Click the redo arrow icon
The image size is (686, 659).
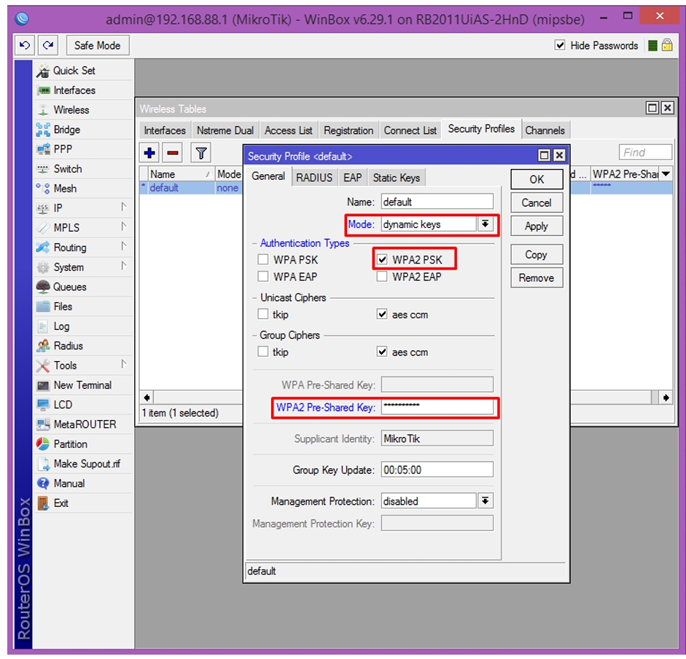pos(48,45)
